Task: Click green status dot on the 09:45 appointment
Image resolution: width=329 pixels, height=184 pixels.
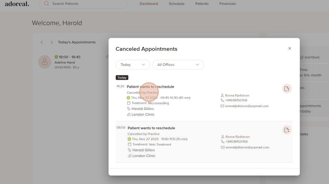Action: (x=128, y=98)
